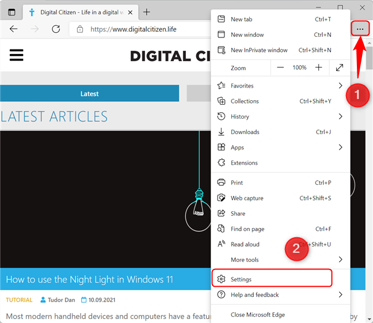Start Web capture from the menu
373x323 pixels.
coord(280,198)
